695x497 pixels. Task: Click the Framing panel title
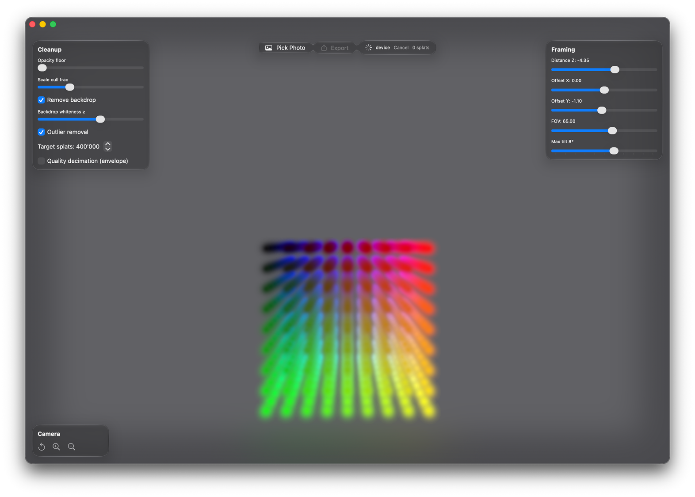[563, 50]
